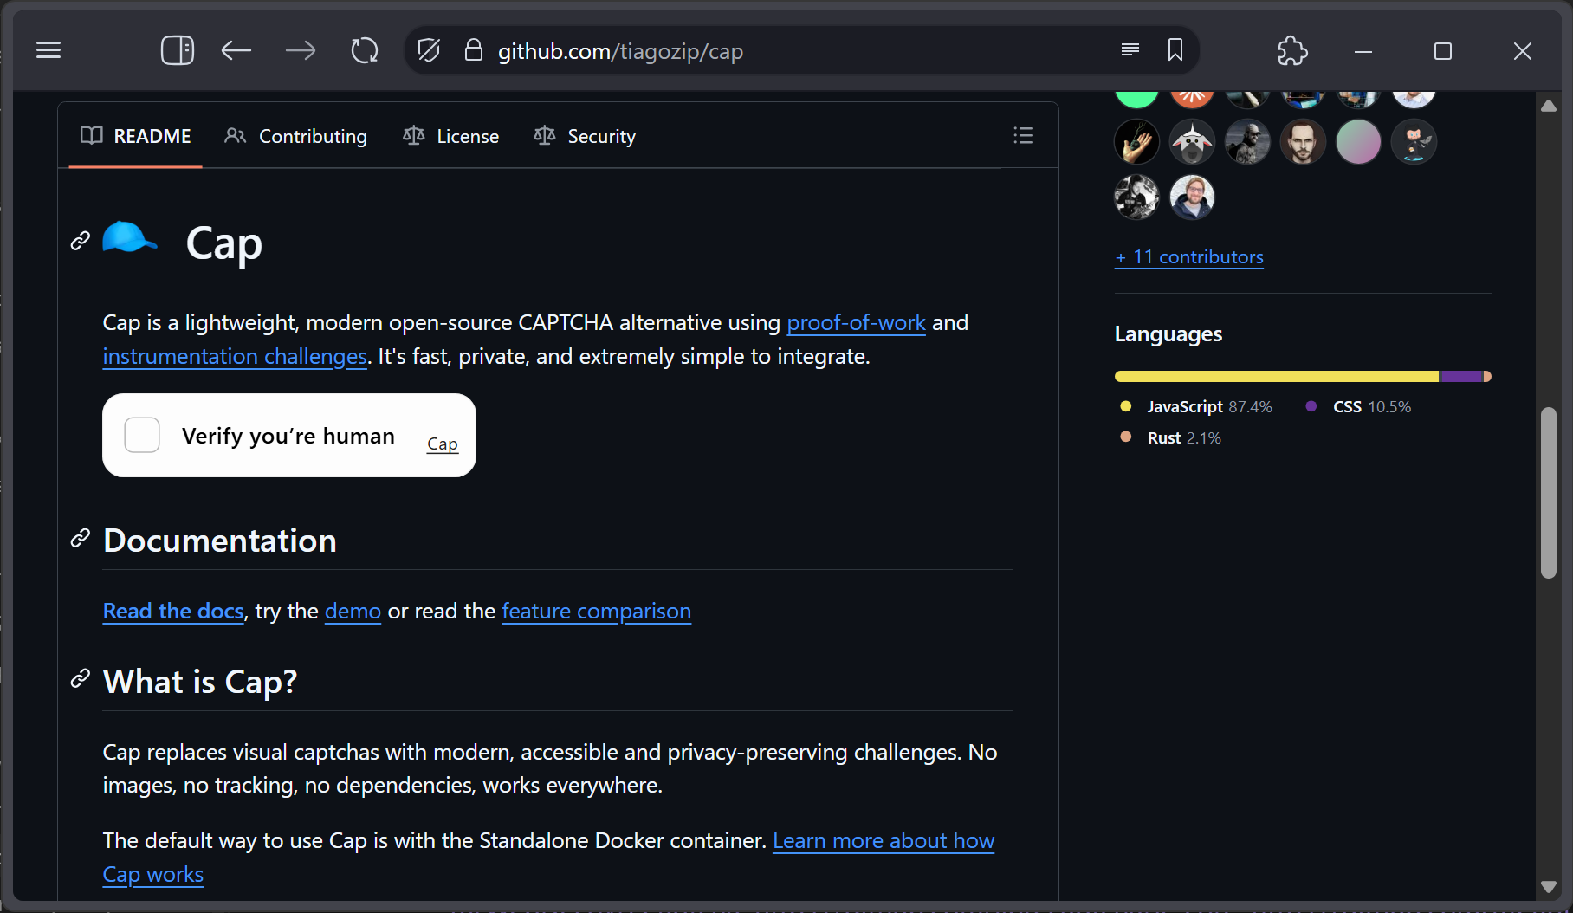Open the browser hamburger menu
This screenshot has width=1573, height=913.
[x=49, y=50]
